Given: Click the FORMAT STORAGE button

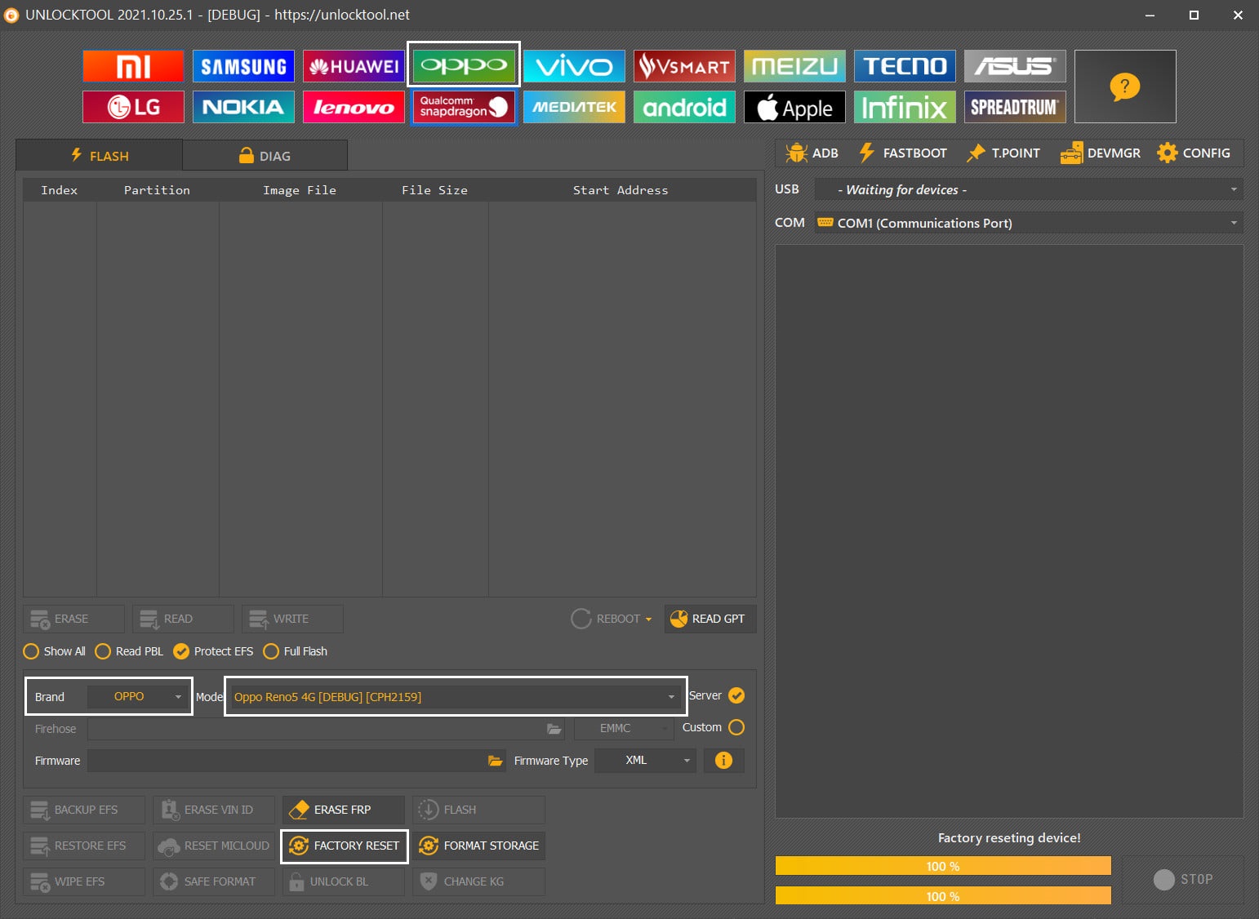Looking at the screenshot, I should pyautogui.click(x=478, y=846).
